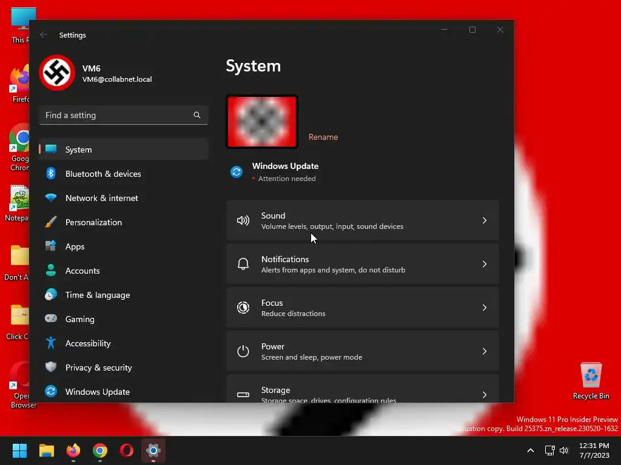Maximize the Settings window
Image resolution: width=621 pixels, height=465 pixels.
tap(472, 30)
